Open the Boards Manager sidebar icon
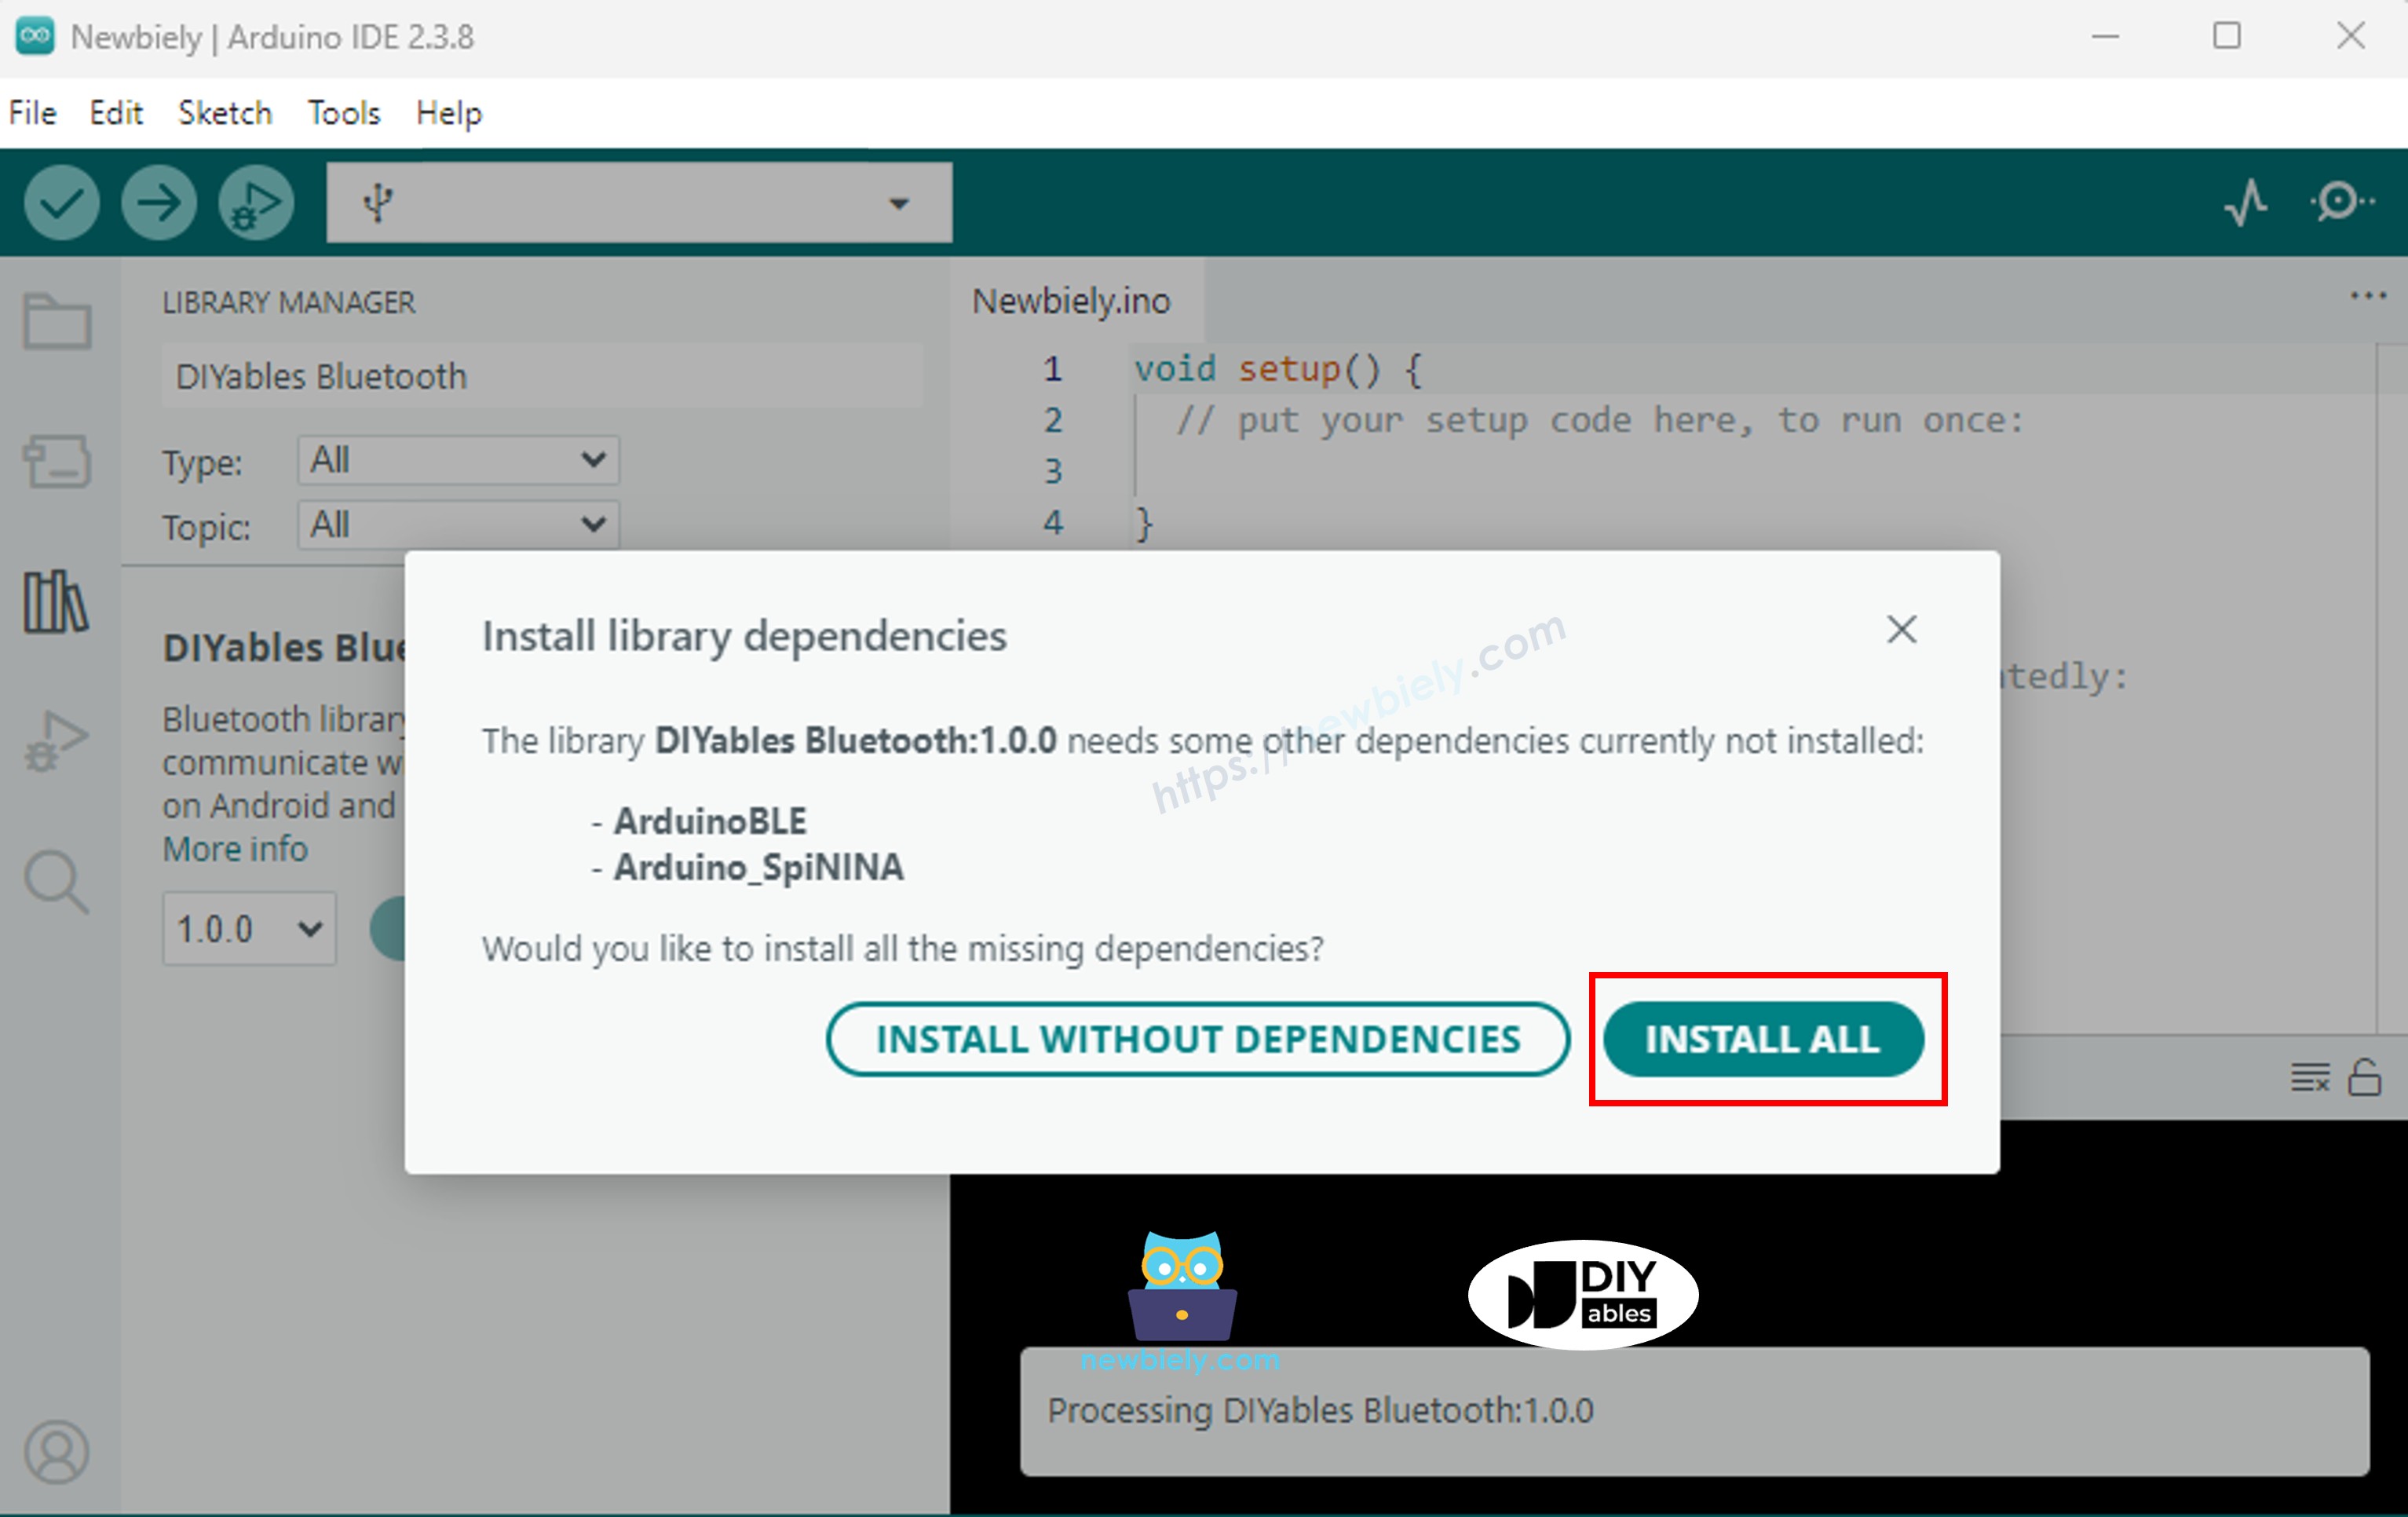Image resolution: width=2408 pixels, height=1517 pixels. [x=57, y=462]
